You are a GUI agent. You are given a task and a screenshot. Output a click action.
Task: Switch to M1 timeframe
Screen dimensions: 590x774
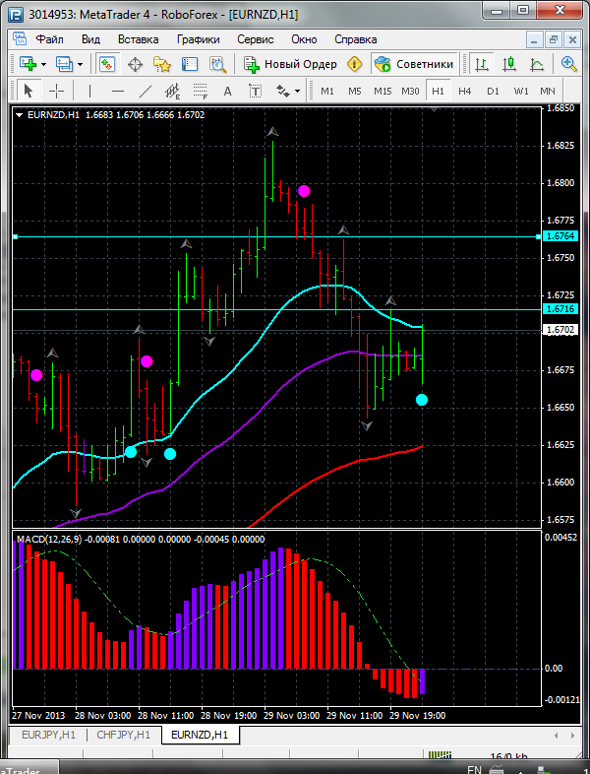point(327,92)
